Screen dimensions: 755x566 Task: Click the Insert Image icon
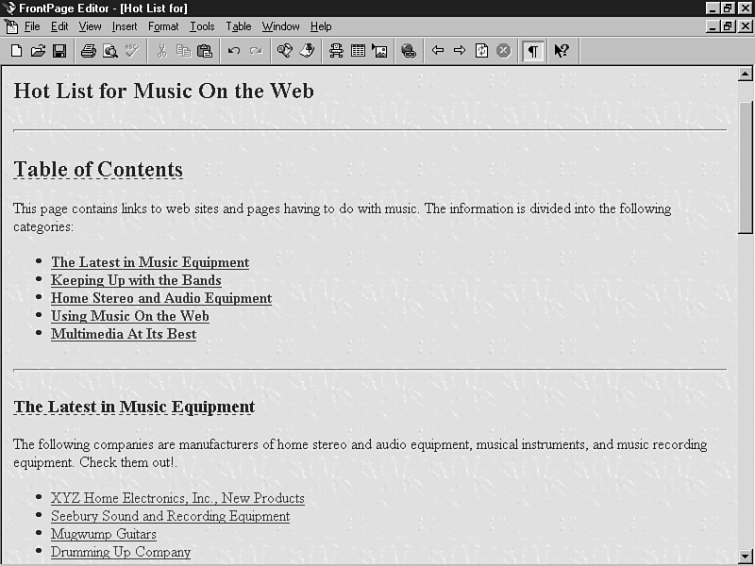click(379, 51)
